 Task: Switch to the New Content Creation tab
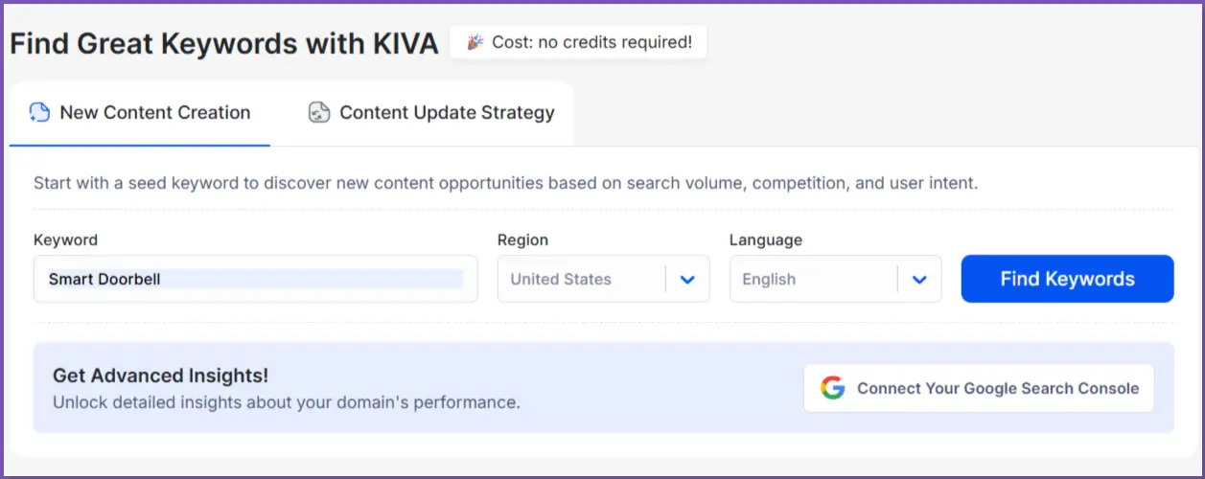tap(140, 113)
